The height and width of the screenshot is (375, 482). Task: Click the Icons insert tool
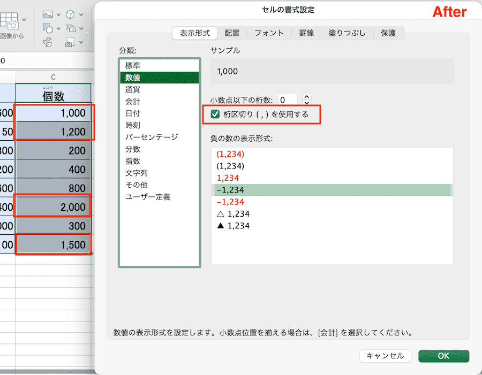[47, 42]
